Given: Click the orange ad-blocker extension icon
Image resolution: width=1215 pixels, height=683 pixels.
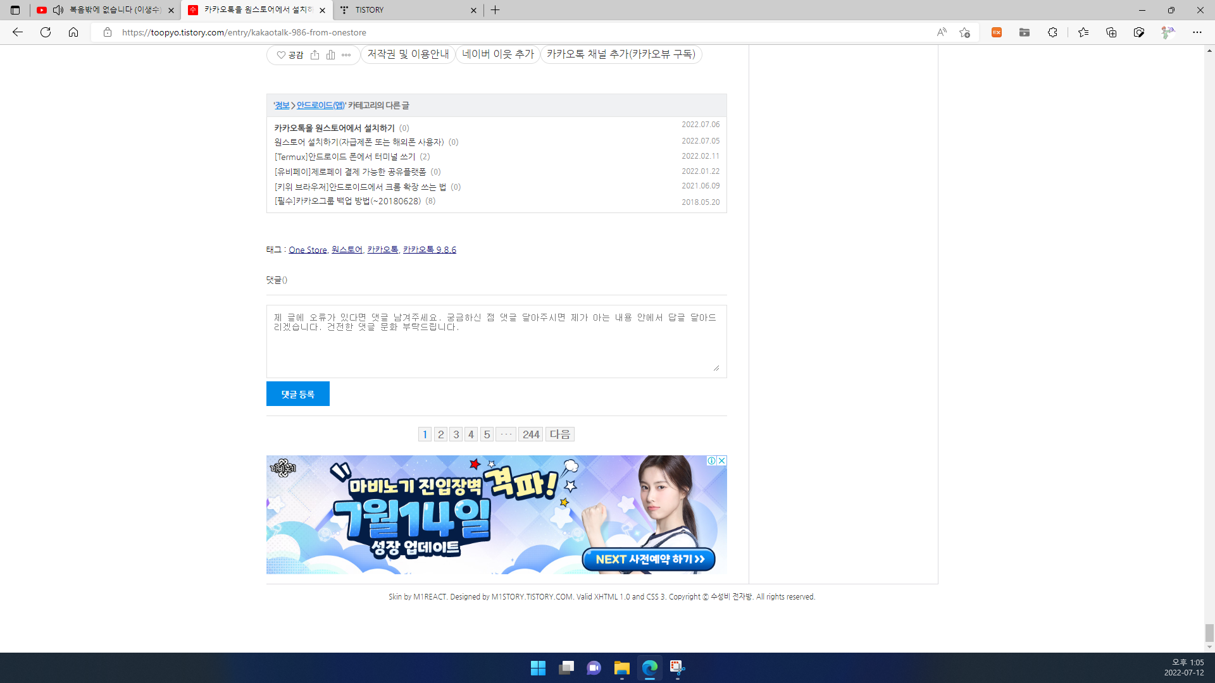Looking at the screenshot, I should (x=997, y=32).
